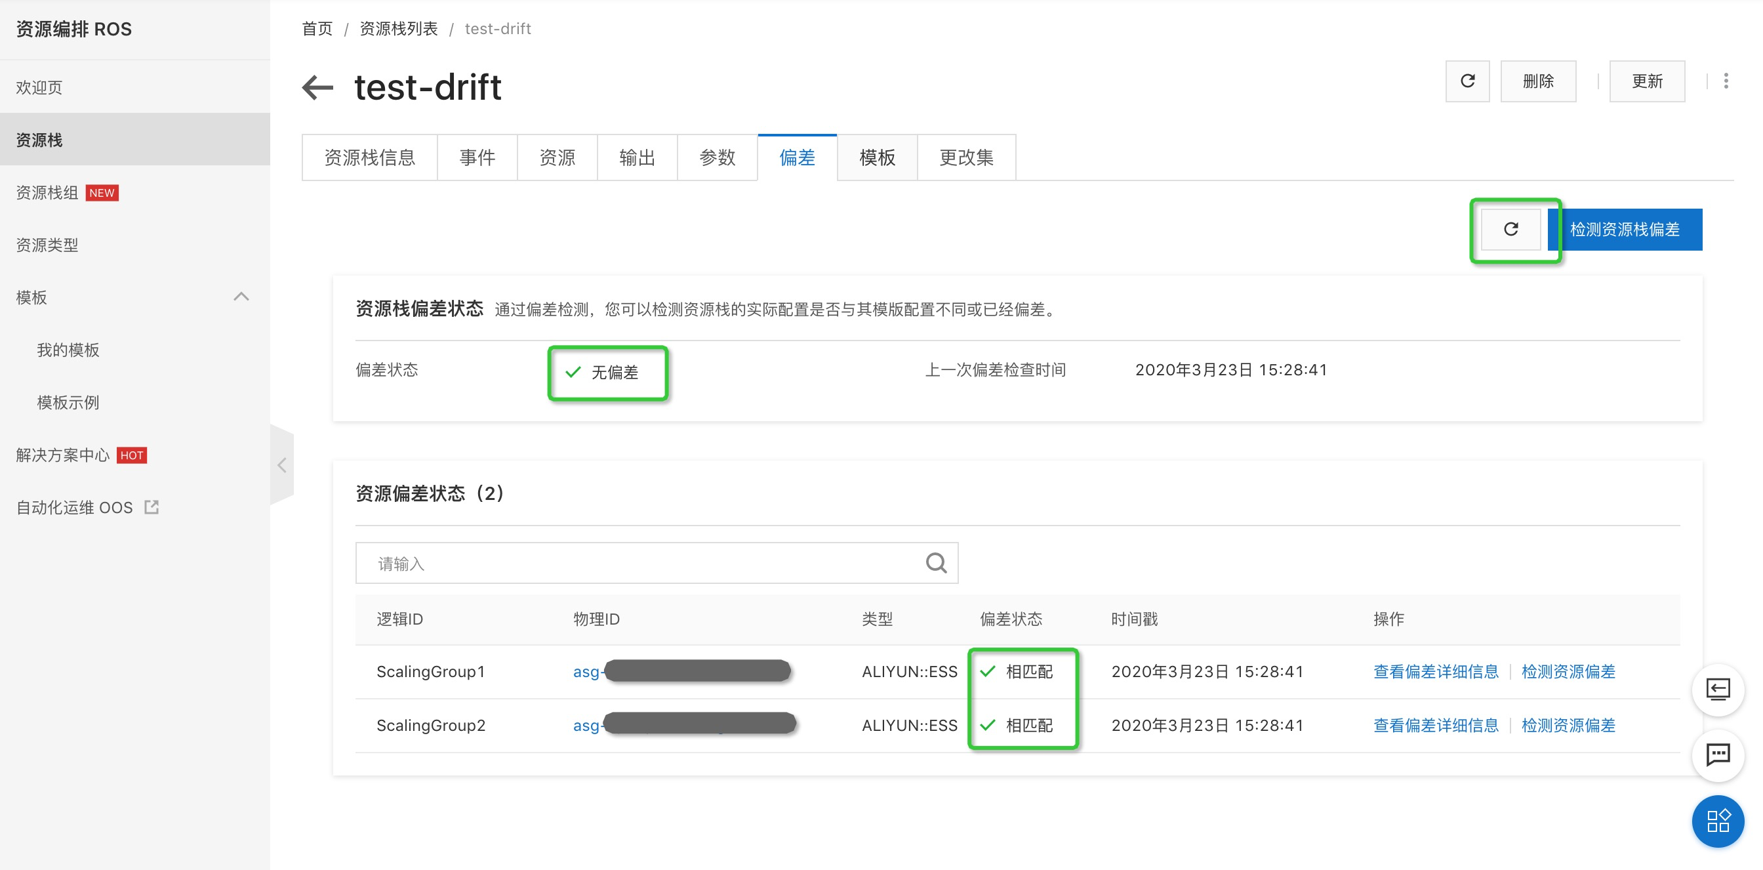
Task: Click the 类型 column header
Action: [878, 619]
